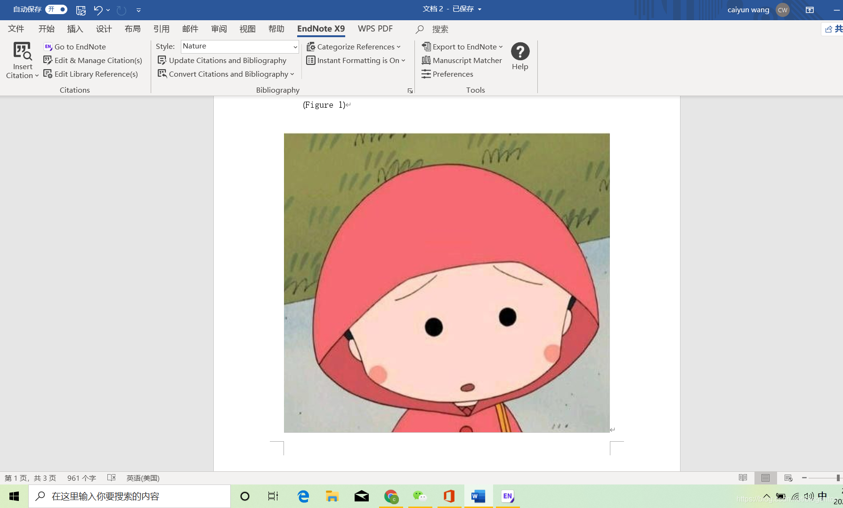Switch to the 设计 tab
This screenshot has height=508, width=843.
point(104,29)
